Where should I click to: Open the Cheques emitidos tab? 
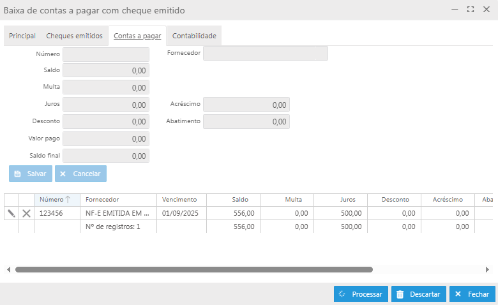click(74, 36)
